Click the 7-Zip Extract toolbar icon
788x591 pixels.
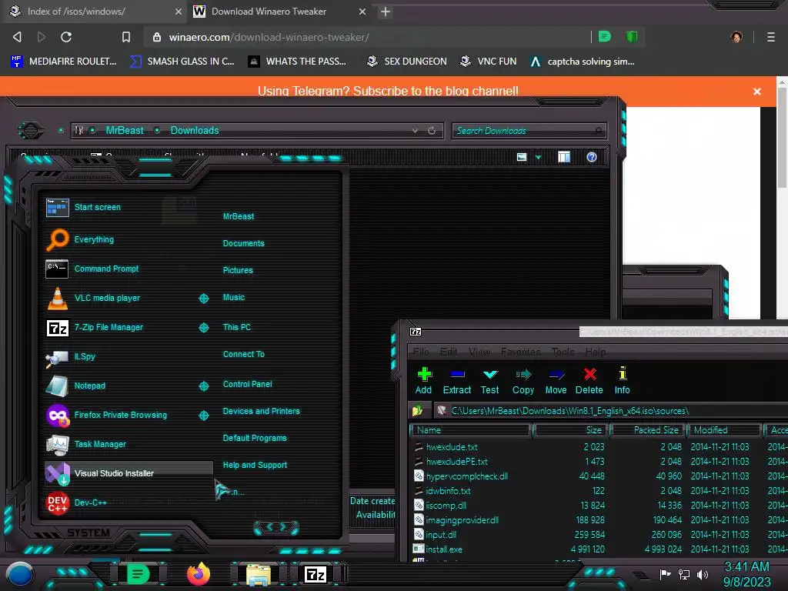click(457, 380)
